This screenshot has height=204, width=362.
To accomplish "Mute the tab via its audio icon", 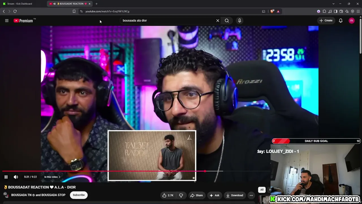I will click(54, 4).
